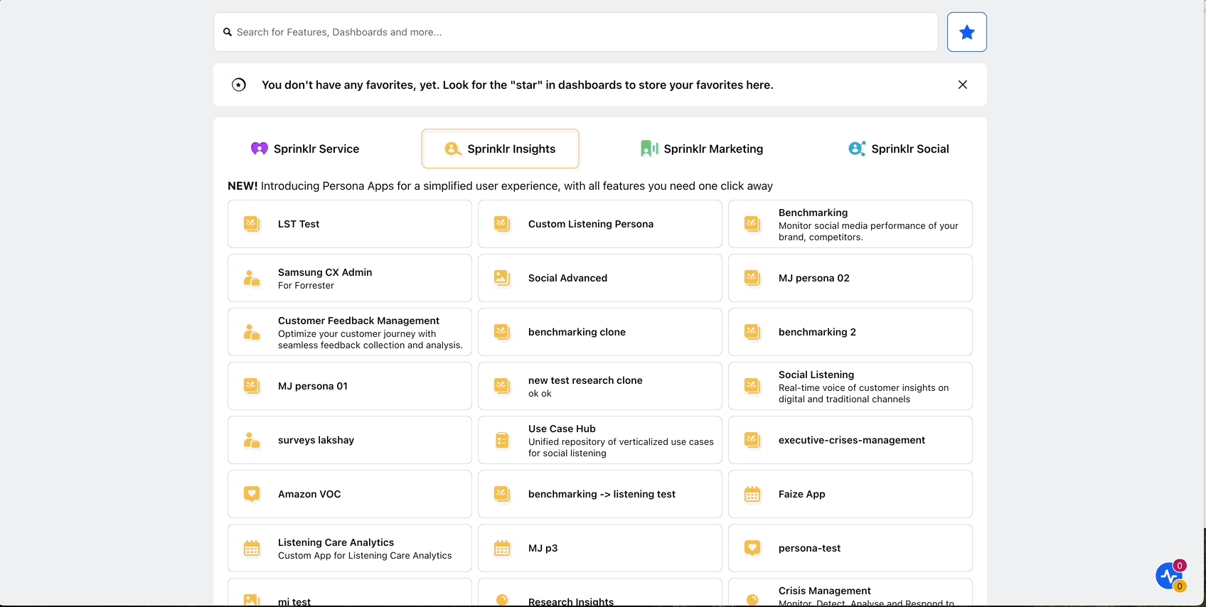
Task: Open surveys lakshay label
Action: [316, 440]
